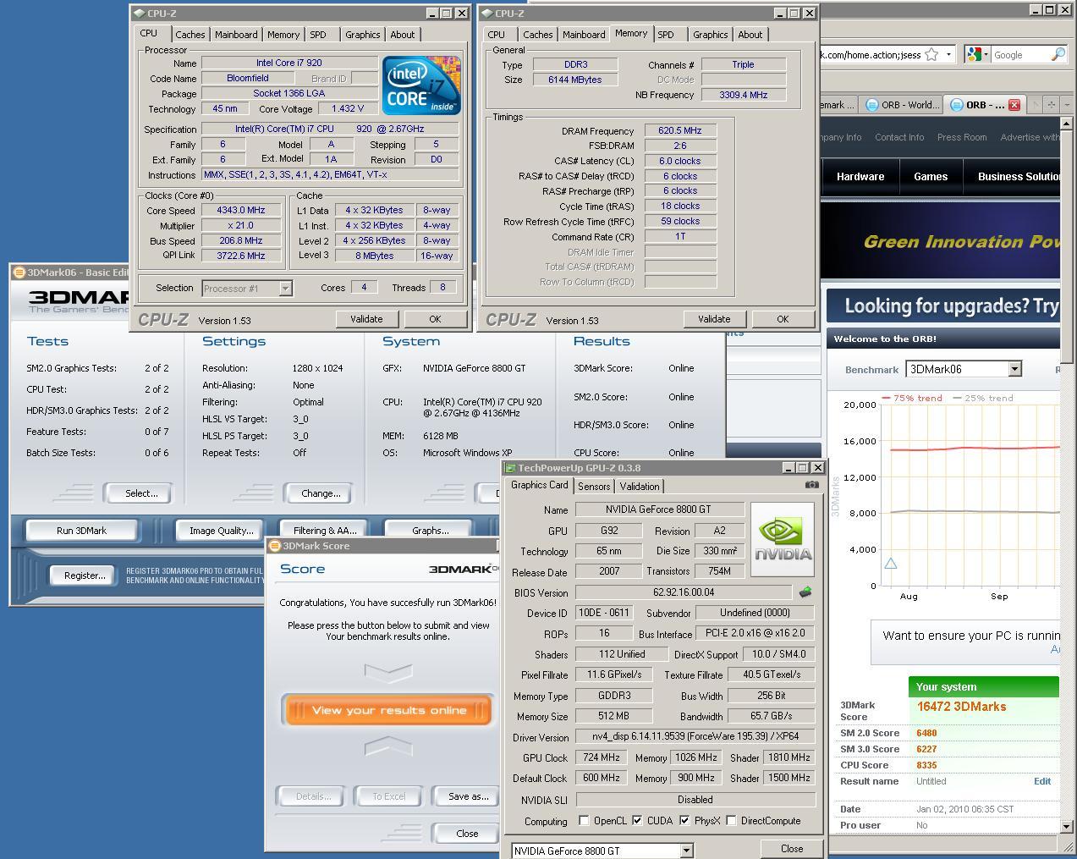Open the browser tab list dropdown arrow

pyautogui.click(x=1067, y=105)
